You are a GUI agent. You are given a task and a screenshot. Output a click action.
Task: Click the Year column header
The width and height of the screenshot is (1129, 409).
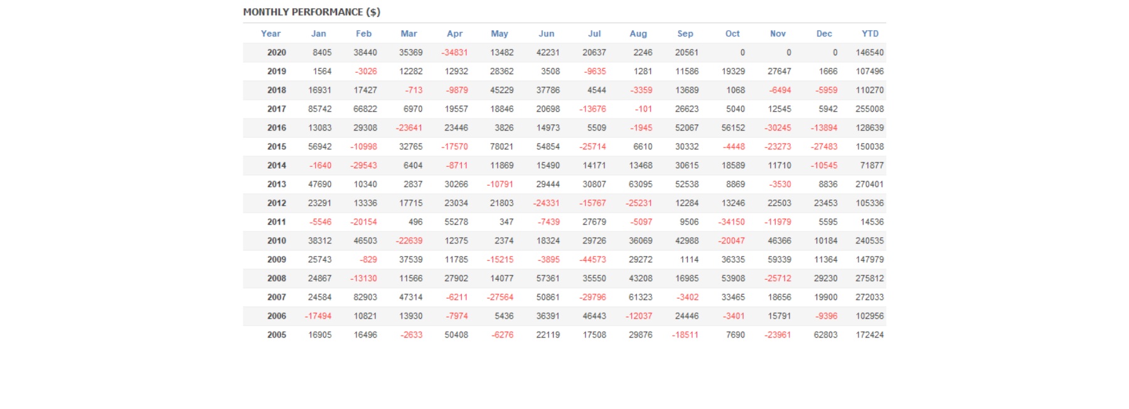click(x=270, y=34)
